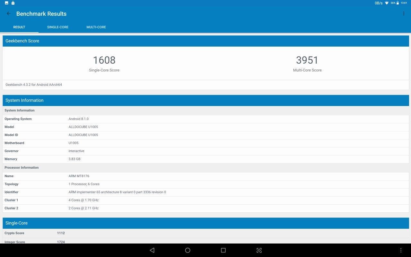Tap the lock notification icon in status bar

pos(13,3)
